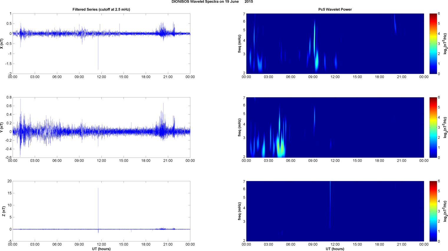Click 'UT (hours)' label under the Z series plot
Viewport: 448px width, 251px height.
coord(101,249)
